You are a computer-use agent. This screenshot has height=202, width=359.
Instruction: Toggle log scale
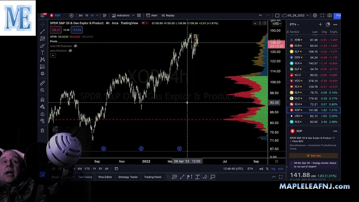[x=273, y=169]
